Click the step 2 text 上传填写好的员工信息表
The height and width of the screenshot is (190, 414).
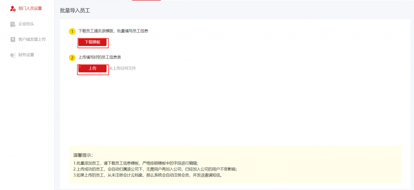[x=99, y=58]
